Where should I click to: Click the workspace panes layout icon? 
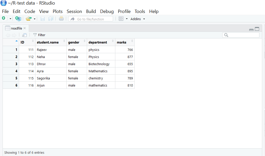[121, 18]
